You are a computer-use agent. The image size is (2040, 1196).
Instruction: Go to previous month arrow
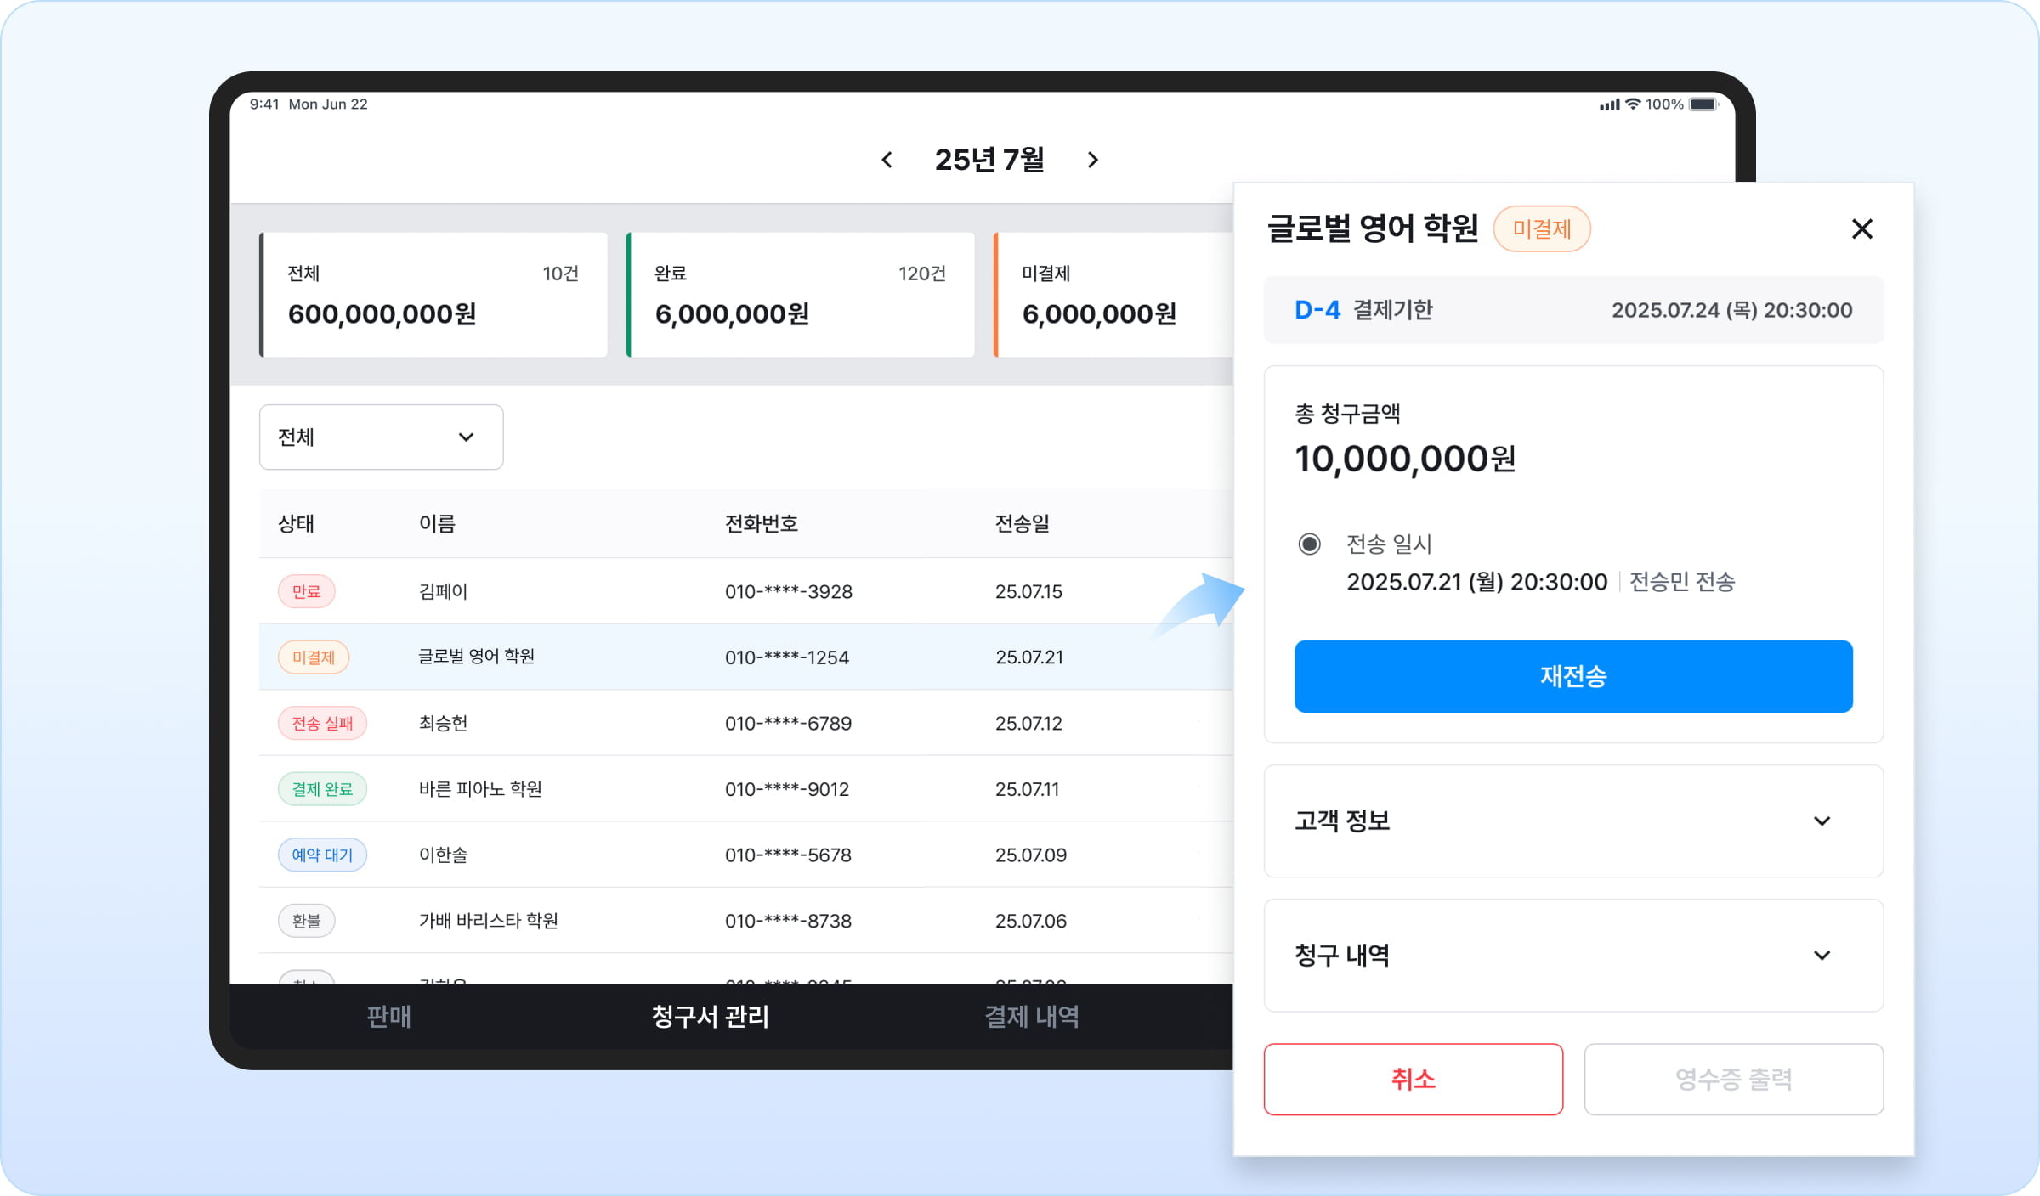click(887, 160)
